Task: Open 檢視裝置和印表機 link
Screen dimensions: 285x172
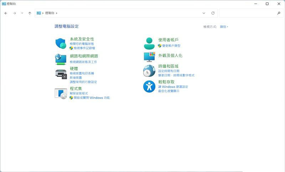Action: 82,73
